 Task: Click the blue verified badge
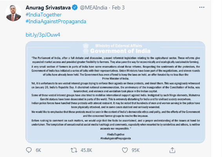pyautogui.click(x=75, y=7)
